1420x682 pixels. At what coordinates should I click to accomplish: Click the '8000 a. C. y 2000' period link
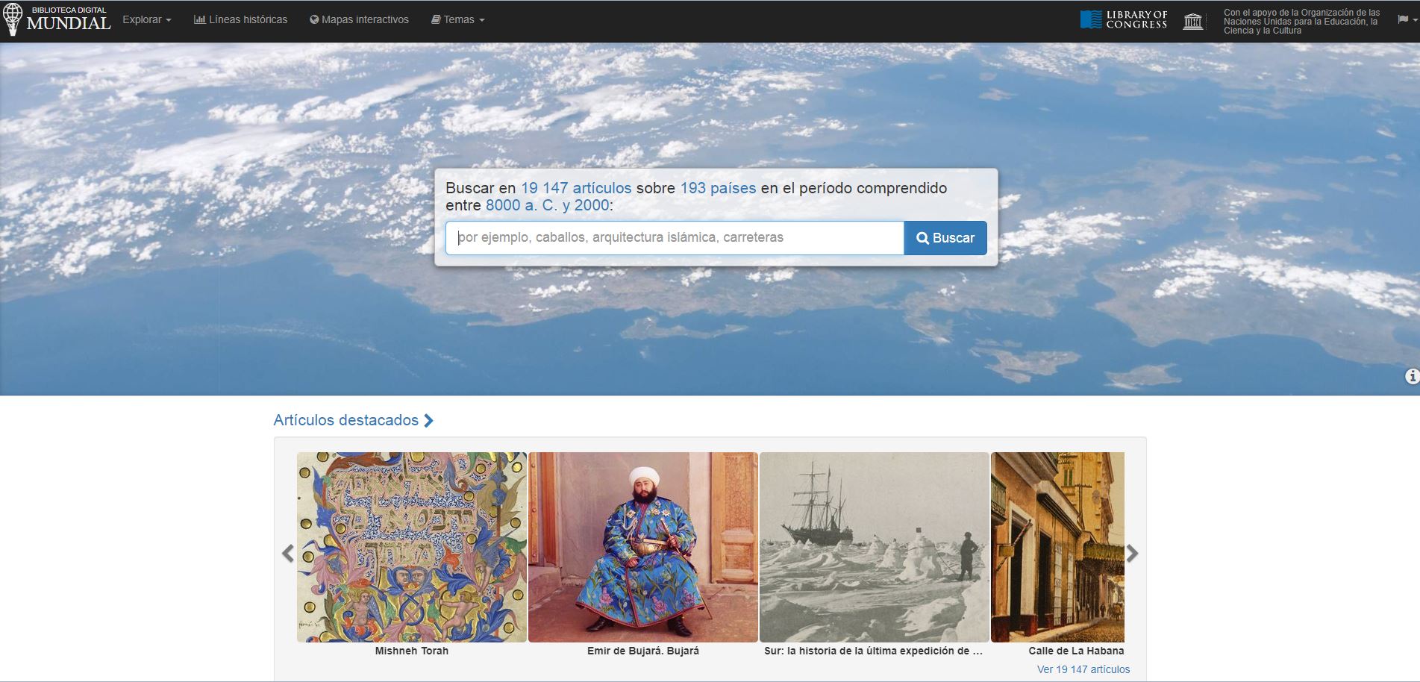click(x=547, y=205)
